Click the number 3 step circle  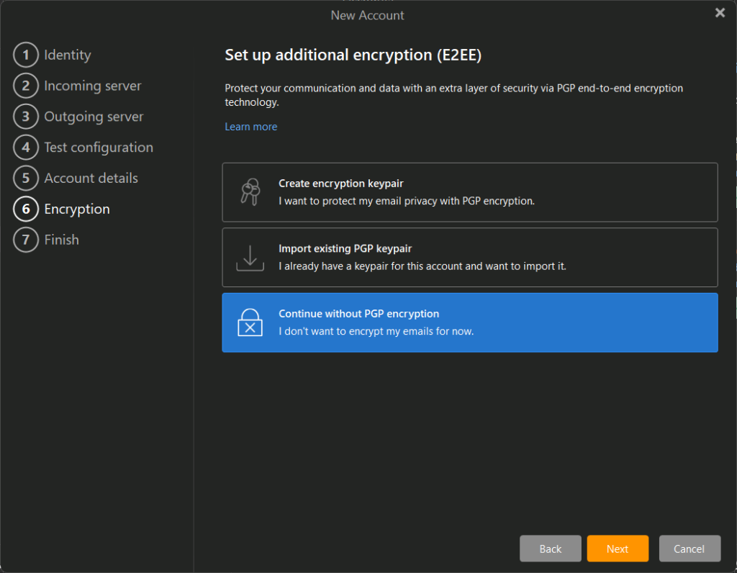pyautogui.click(x=26, y=117)
